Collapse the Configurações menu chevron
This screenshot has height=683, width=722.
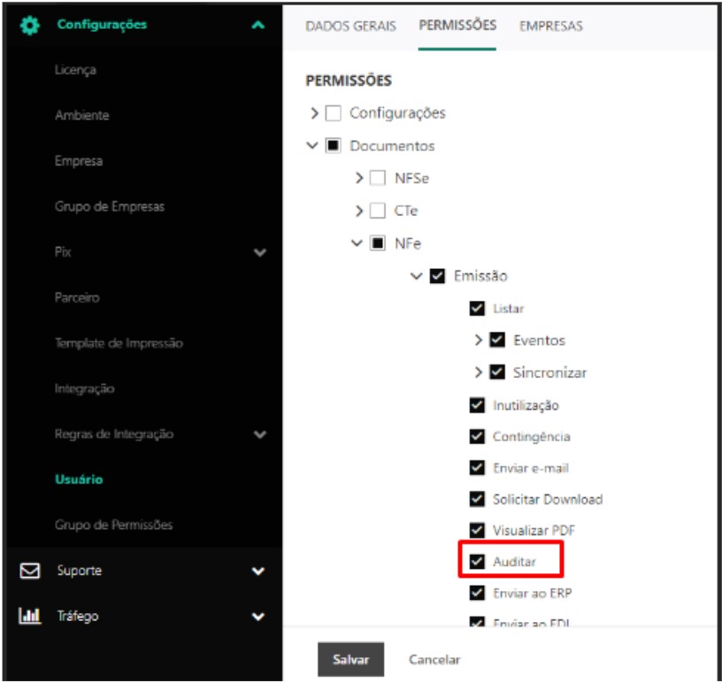tap(257, 26)
